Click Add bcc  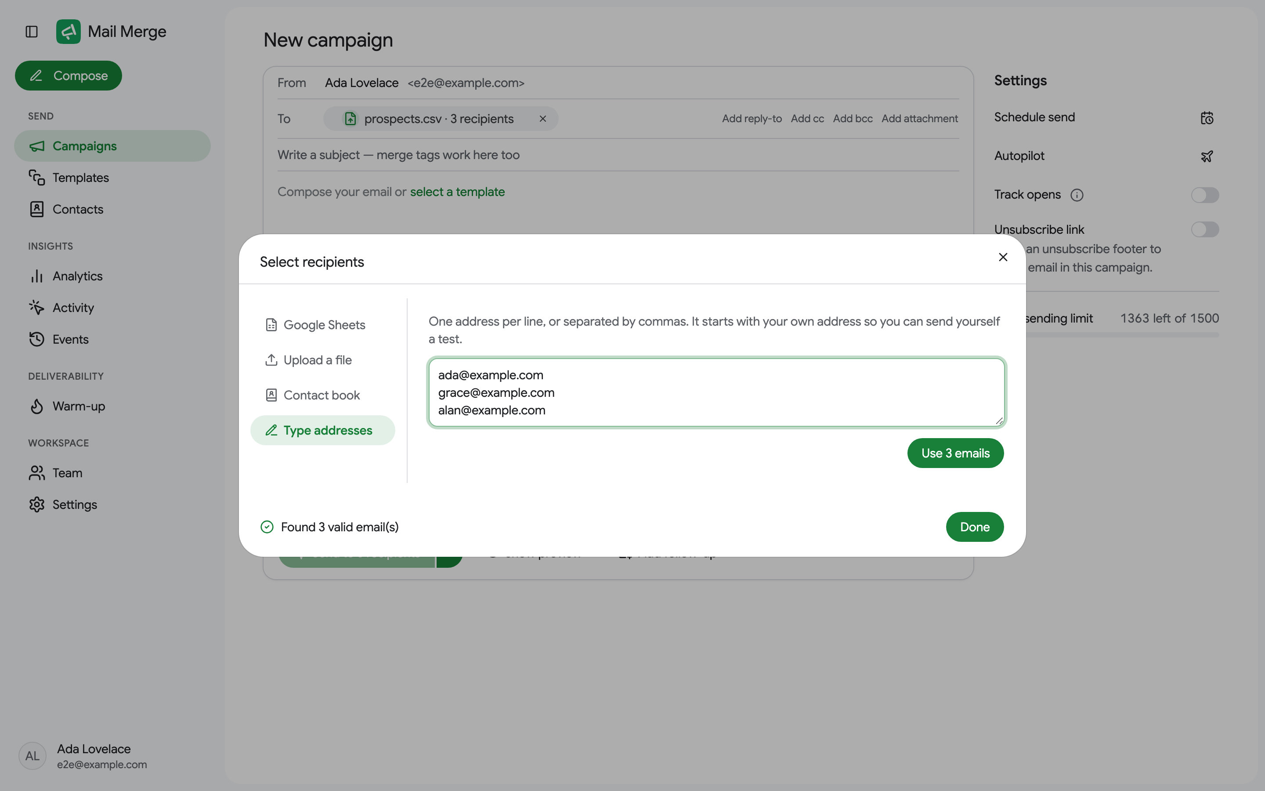tap(853, 119)
